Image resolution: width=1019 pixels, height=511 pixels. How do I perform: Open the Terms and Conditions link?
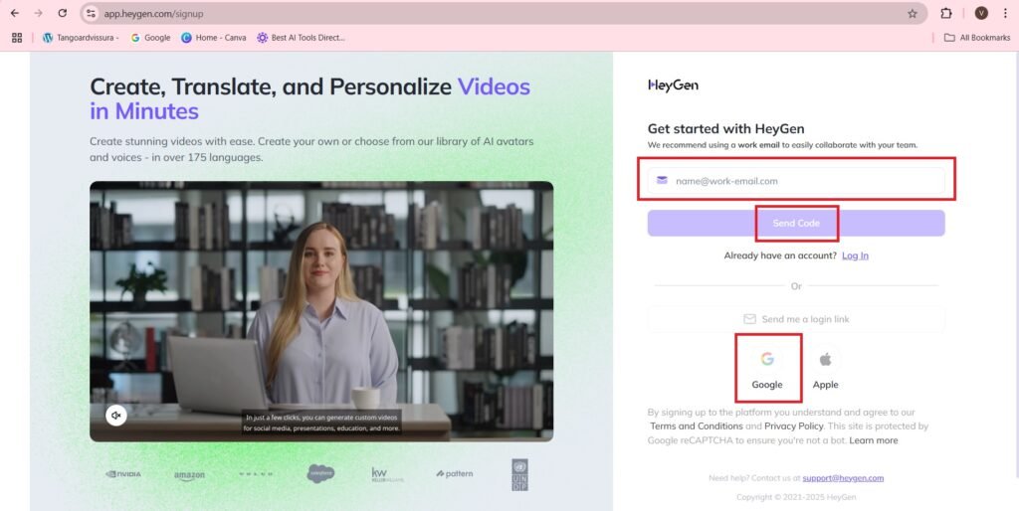[696, 426]
